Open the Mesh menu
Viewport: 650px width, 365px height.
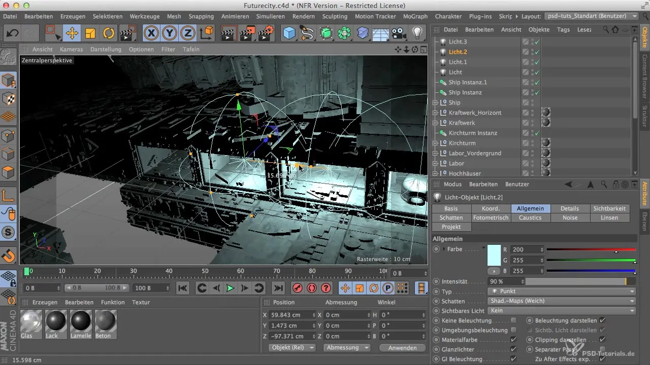(x=174, y=16)
